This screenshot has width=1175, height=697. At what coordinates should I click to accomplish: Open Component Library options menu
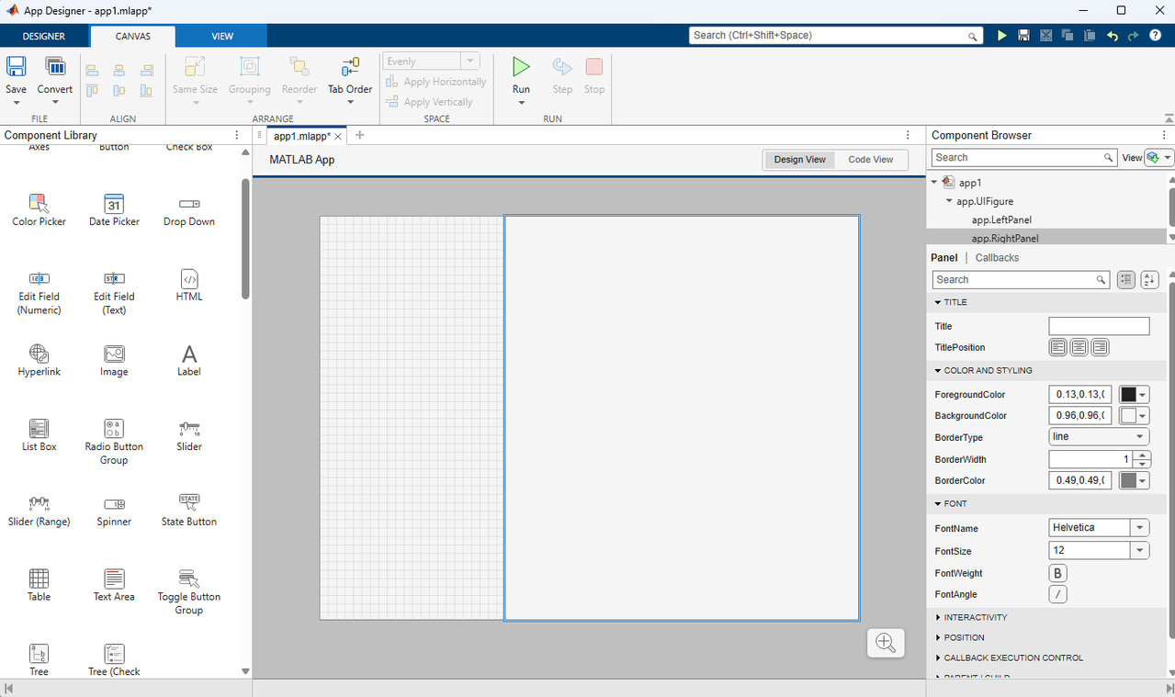point(237,135)
